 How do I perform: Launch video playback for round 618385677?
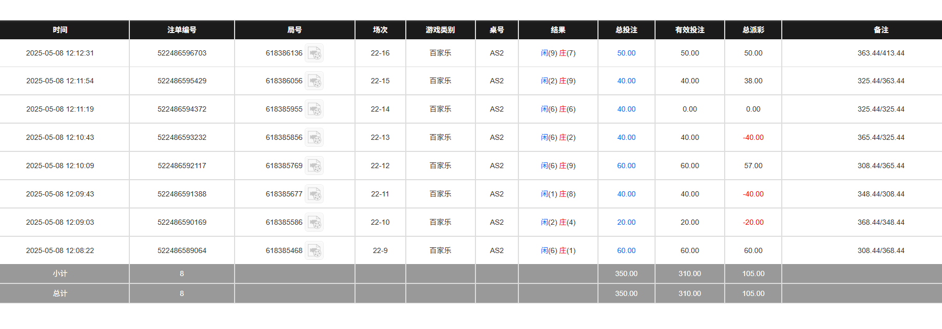pyautogui.click(x=315, y=194)
